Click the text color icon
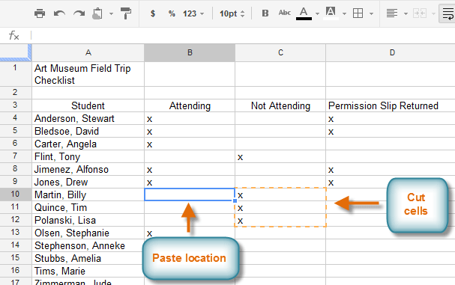 pos(304,13)
